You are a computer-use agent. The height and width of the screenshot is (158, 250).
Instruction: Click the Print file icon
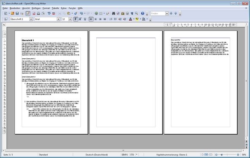click(x=38, y=14)
